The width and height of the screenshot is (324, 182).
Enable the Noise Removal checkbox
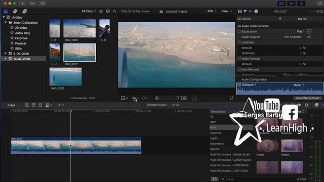239,59
